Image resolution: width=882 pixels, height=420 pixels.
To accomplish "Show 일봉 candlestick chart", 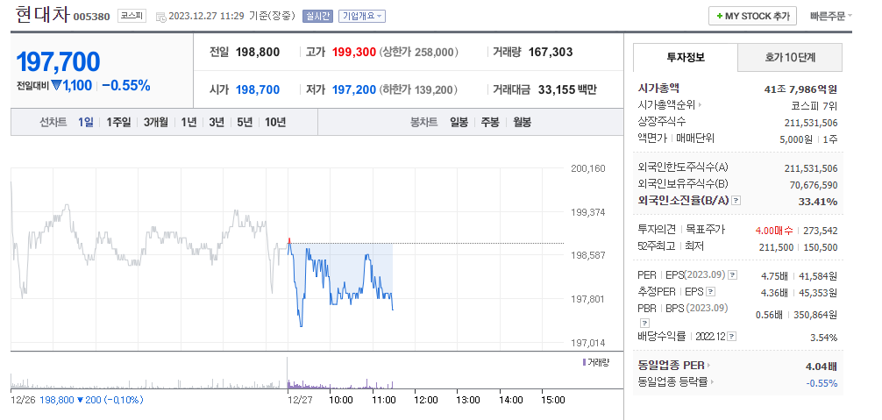I will click(x=459, y=122).
